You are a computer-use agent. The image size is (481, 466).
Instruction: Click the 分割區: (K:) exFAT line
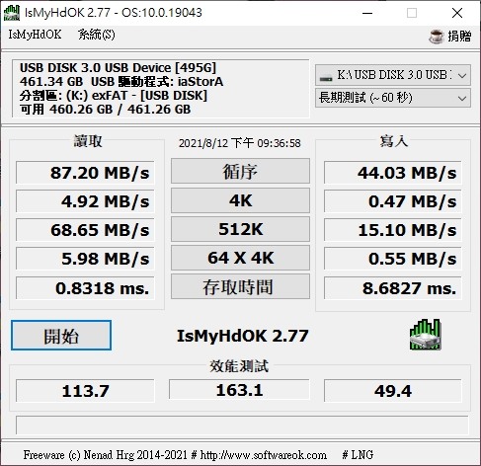pos(114,96)
